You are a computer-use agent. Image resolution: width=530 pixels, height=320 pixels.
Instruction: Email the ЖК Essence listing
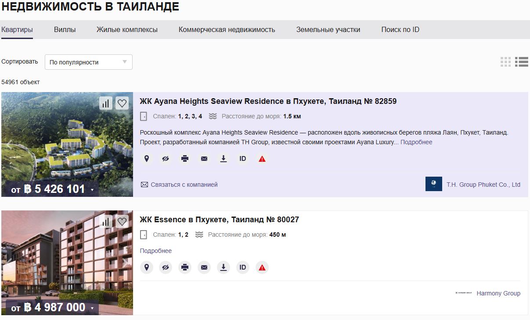pyautogui.click(x=204, y=267)
